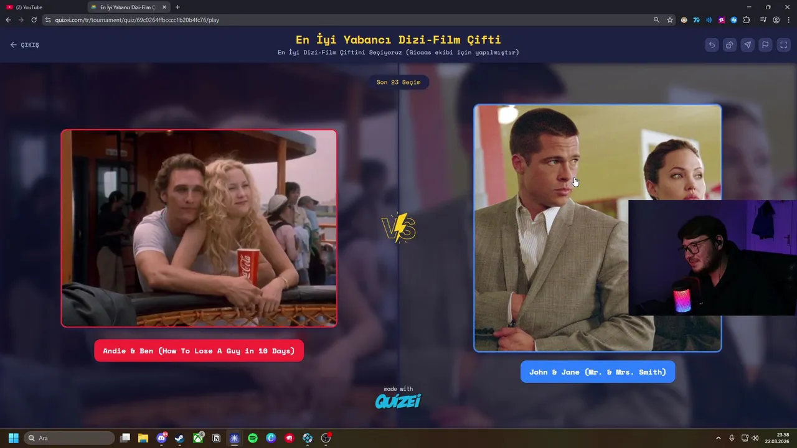The image size is (797, 448).
Task: Click the paper plane share button
Action: click(x=748, y=45)
